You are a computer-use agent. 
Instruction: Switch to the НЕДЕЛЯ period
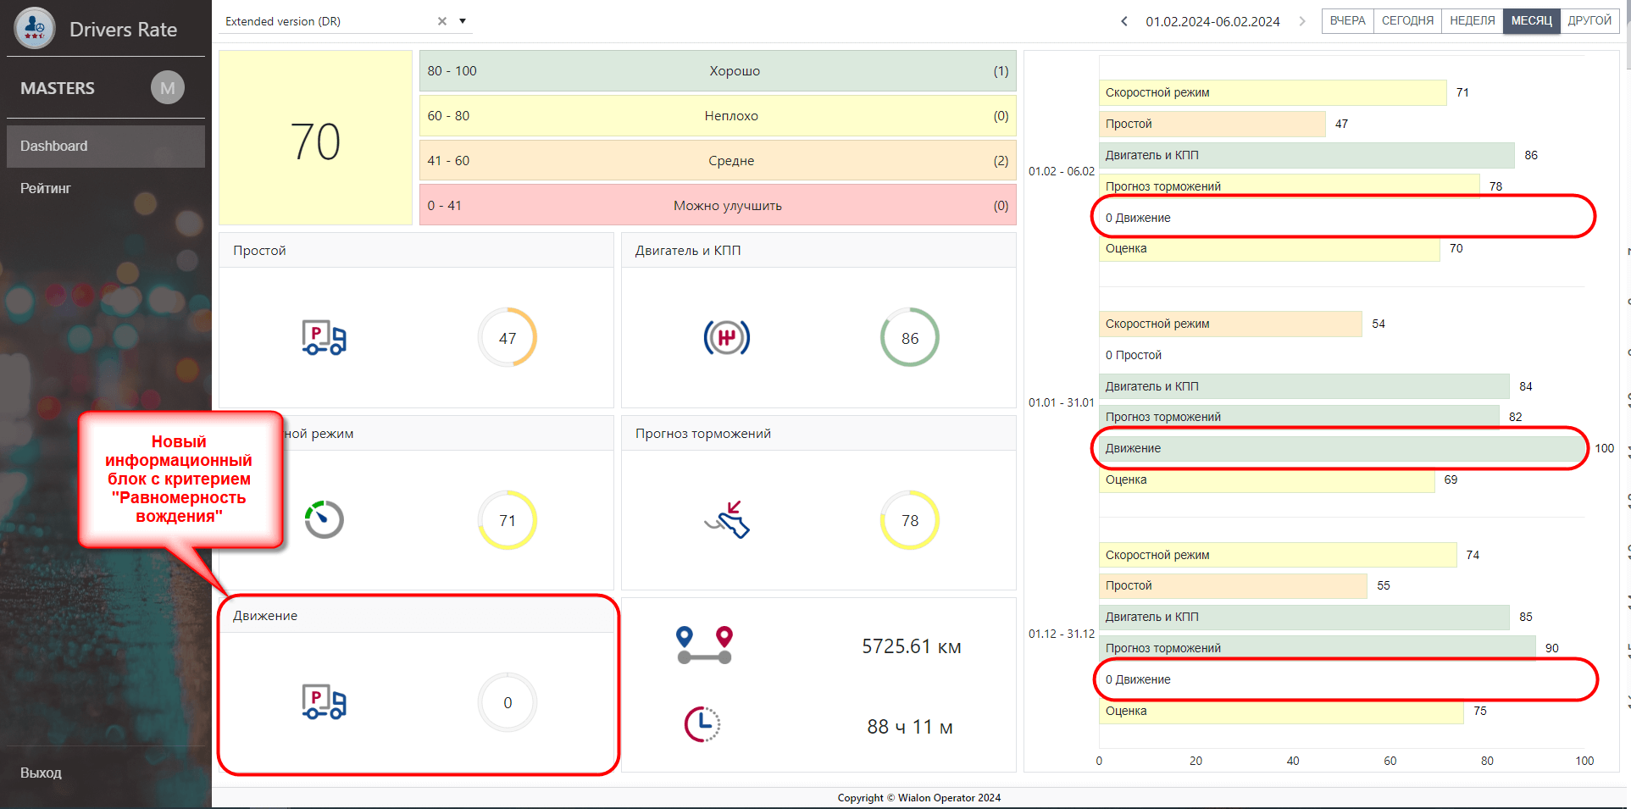pos(1472,21)
